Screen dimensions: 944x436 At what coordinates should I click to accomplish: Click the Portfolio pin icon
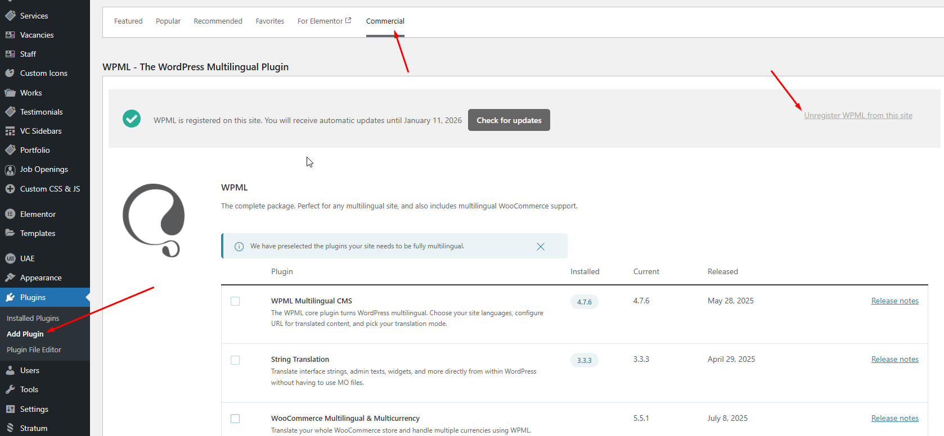(10, 150)
